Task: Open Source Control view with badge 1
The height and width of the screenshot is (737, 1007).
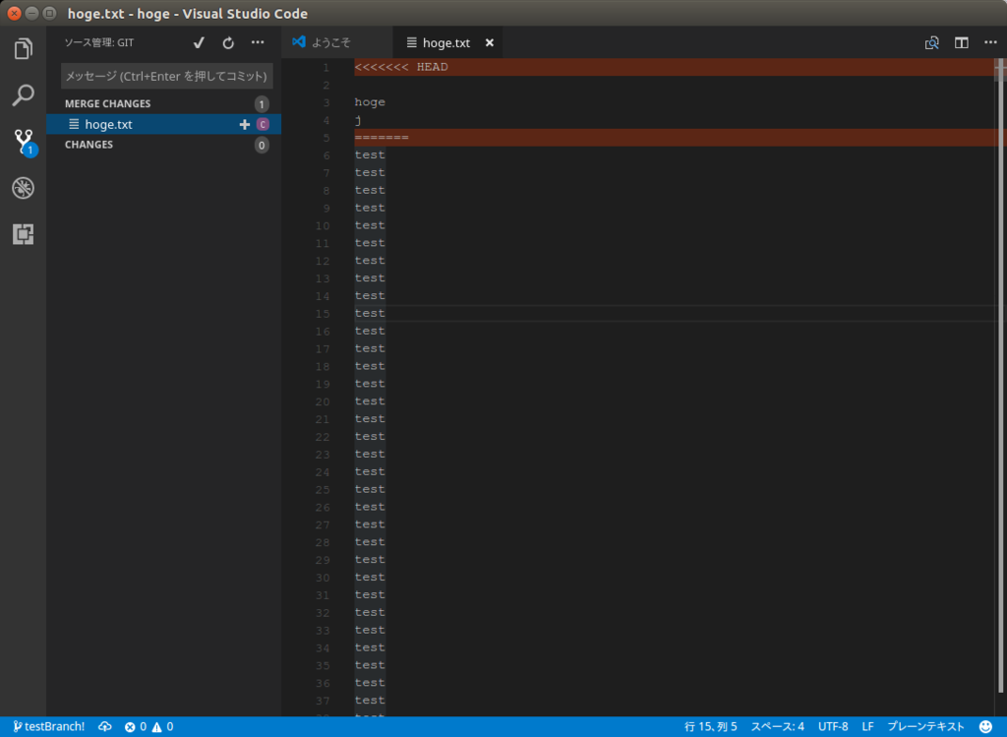Action: [x=25, y=142]
